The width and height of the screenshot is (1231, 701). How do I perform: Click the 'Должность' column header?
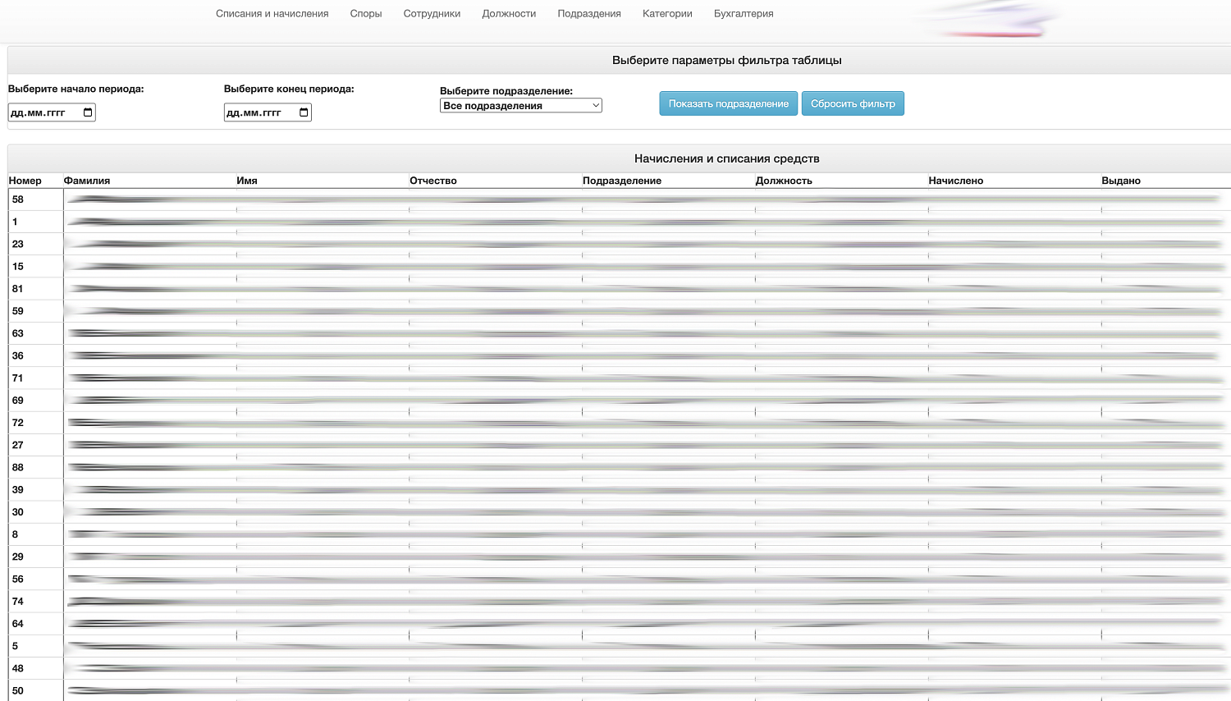[x=784, y=181]
